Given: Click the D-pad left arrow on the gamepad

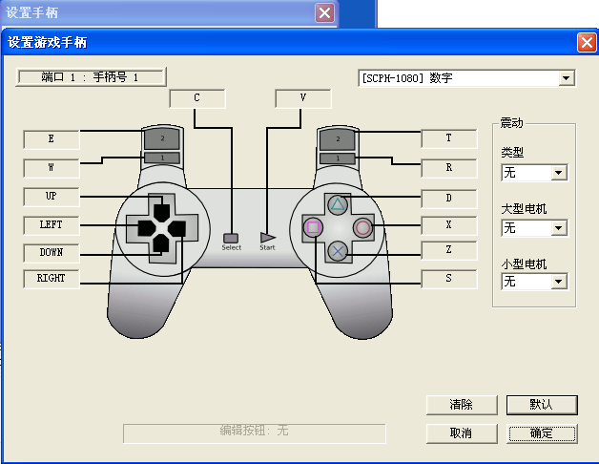Looking at the screenshot, I should tap(147, 228).
